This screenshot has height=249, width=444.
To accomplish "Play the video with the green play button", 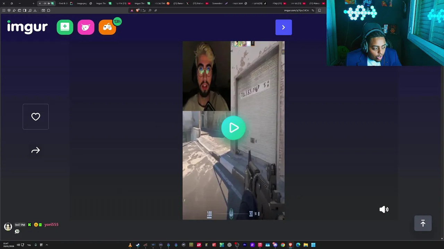I will [x=233, y=128].
